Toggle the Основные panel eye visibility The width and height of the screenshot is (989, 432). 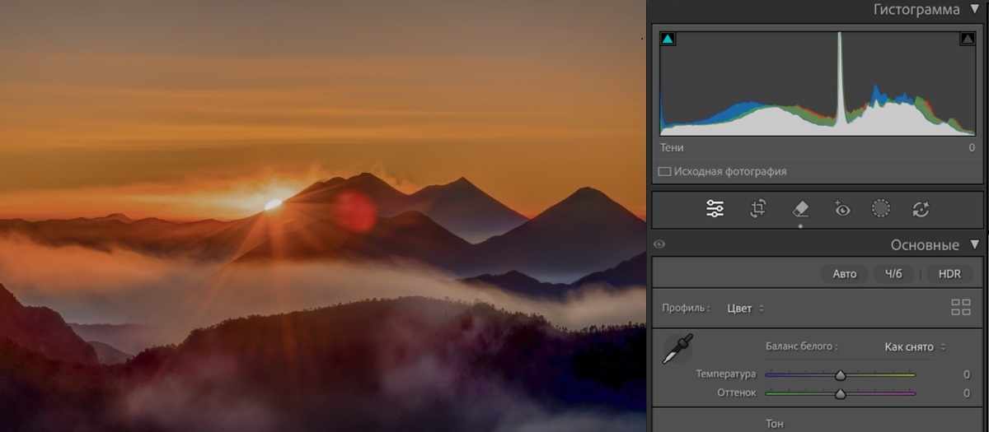pos(659,244)
